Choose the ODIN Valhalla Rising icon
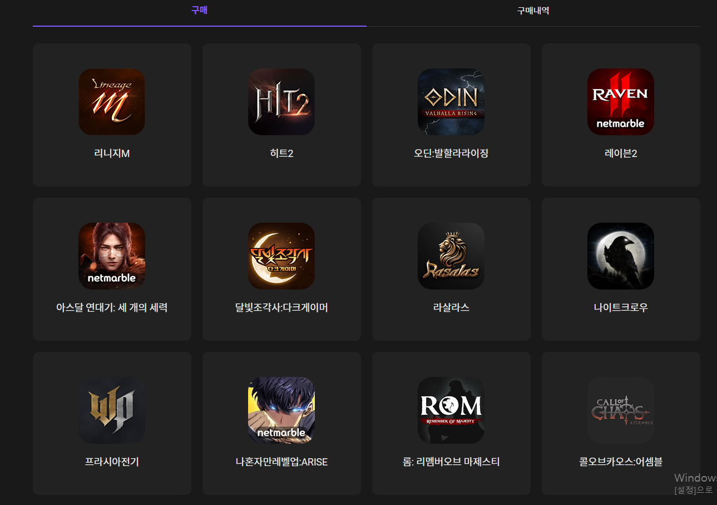The image size is (717, 505). click(x=451, y=102)
